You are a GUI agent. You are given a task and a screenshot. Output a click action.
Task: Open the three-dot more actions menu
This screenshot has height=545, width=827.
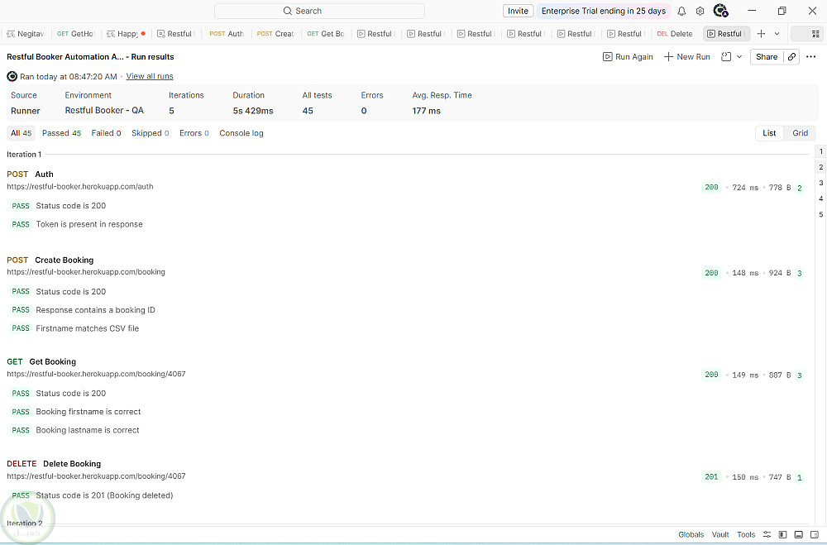tap(811, 57)
